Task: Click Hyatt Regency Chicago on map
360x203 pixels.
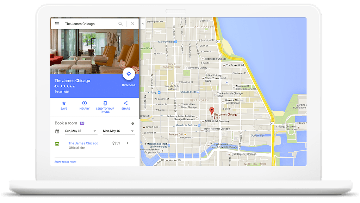Action: coord(243,154)
